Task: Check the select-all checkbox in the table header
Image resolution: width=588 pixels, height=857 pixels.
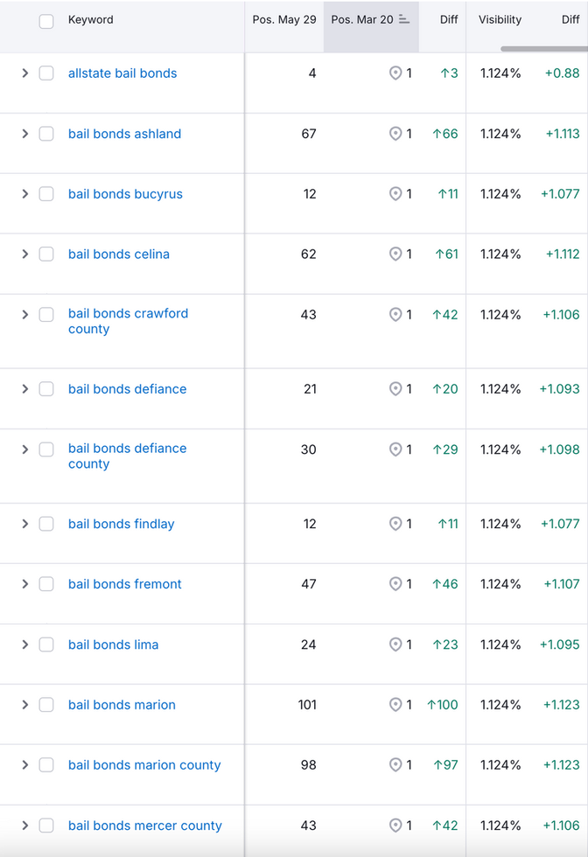Action: pos(46,19)
